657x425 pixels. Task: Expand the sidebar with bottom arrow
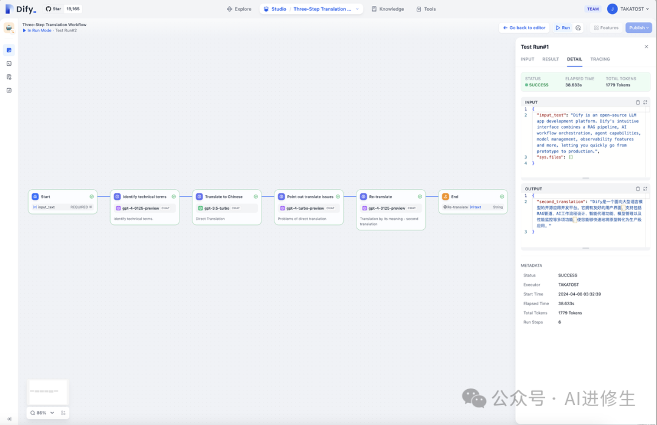pos(9,419)
